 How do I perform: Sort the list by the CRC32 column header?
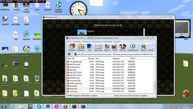[131, 58]
